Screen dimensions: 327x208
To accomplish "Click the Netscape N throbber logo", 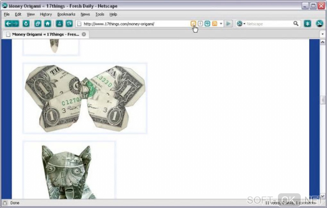I will [319, 23].
